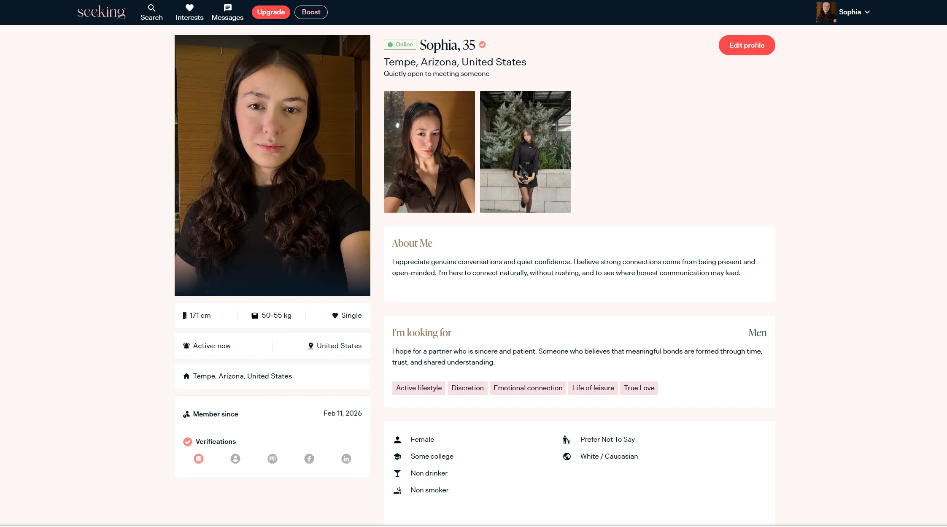Click the Upgrade button

click(271, 12)
